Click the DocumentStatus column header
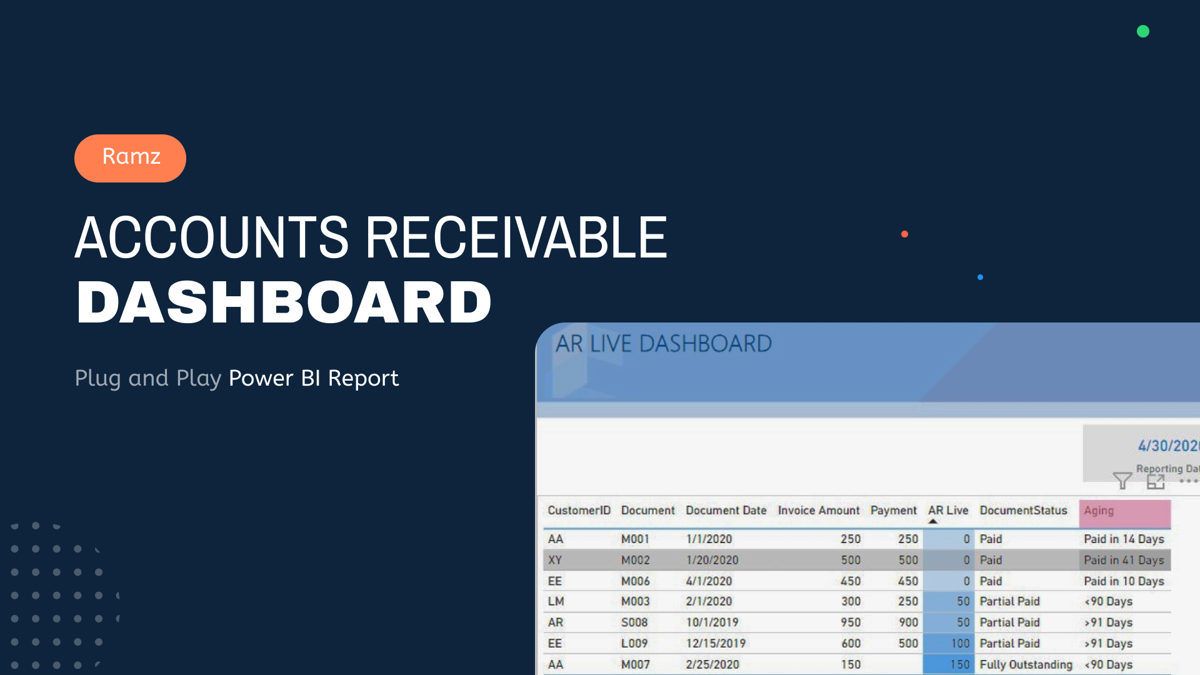The width and height of the screenshot is (1200, 675). point(1023,511)
